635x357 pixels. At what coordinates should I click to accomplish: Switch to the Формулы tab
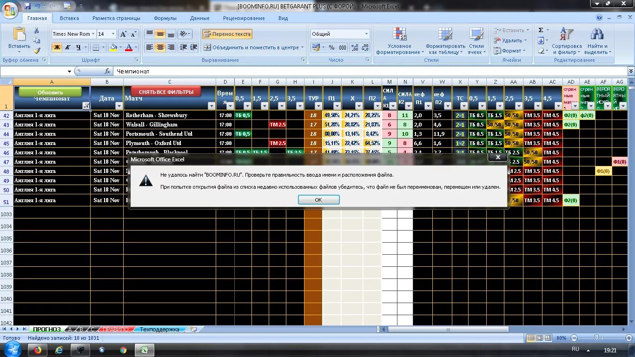pos(165,18)
